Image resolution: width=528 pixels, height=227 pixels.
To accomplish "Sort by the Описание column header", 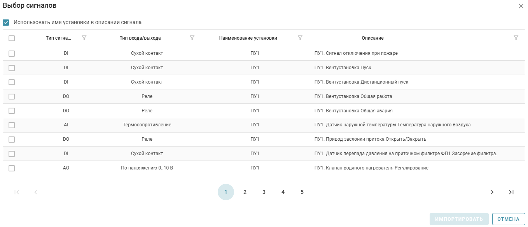I will [x=372, y=38].
